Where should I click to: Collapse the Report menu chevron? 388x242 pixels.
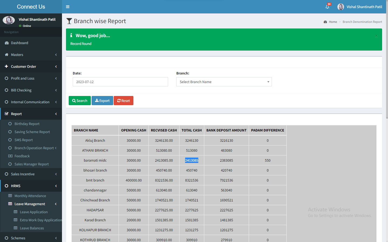[56, 114]
